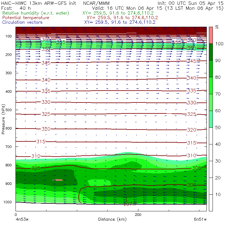225x225 pixels.
Task: Pick the darkest green 90–100% color bar segment
Action: pos(211,52)
